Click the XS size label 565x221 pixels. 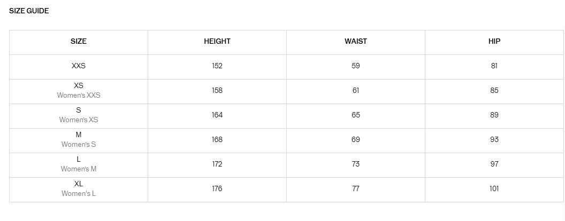click(x=79, y=85)
